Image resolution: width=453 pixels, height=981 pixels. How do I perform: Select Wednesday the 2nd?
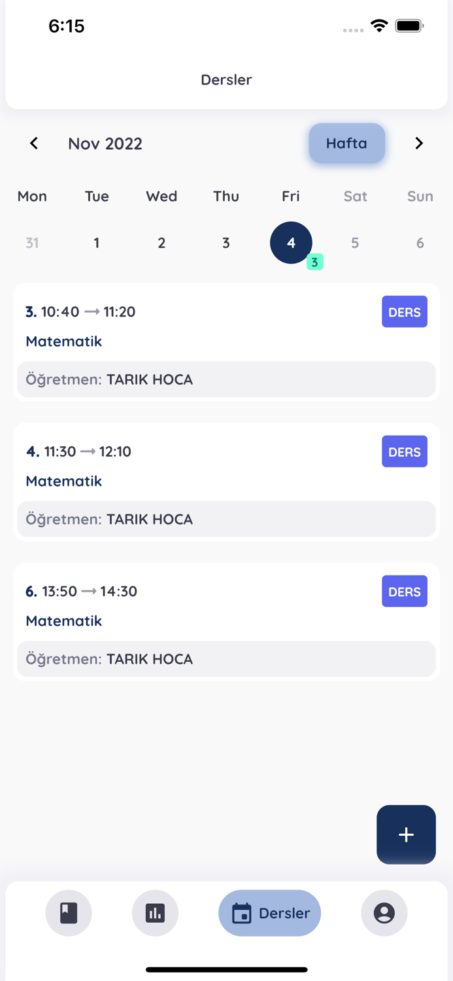(161, 243)
